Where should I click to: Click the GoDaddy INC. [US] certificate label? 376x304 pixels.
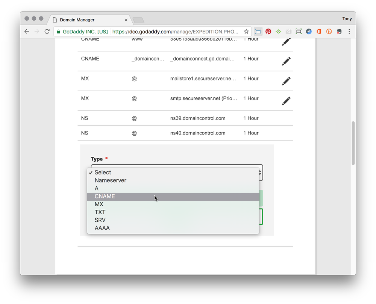pyautogui.click(x=85, y=32)
